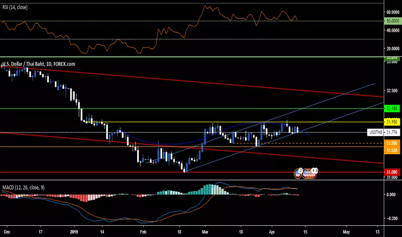
Task: Click the Feb date on time axis
Action: pos(143,232)
